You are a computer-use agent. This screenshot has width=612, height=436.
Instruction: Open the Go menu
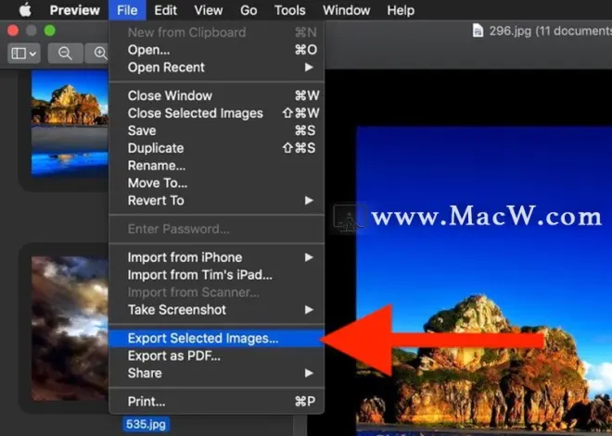click(249, 10)
